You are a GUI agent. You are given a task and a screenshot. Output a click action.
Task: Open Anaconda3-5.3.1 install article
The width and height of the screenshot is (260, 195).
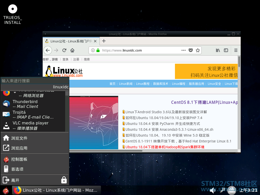click(169, 129)
